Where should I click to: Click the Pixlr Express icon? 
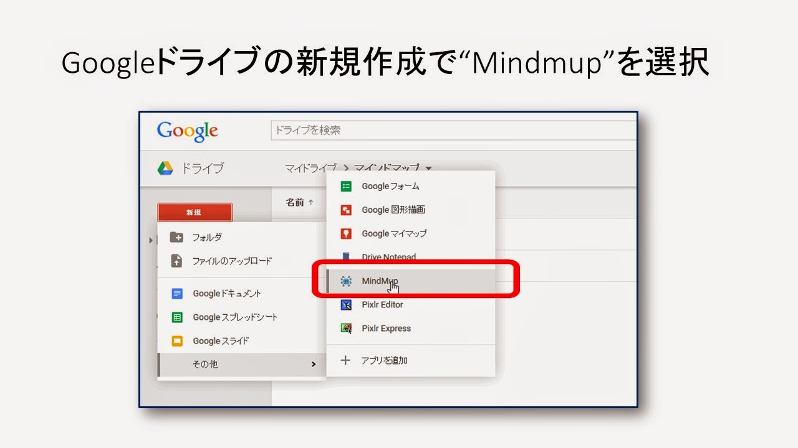click(x=346, y=328)
